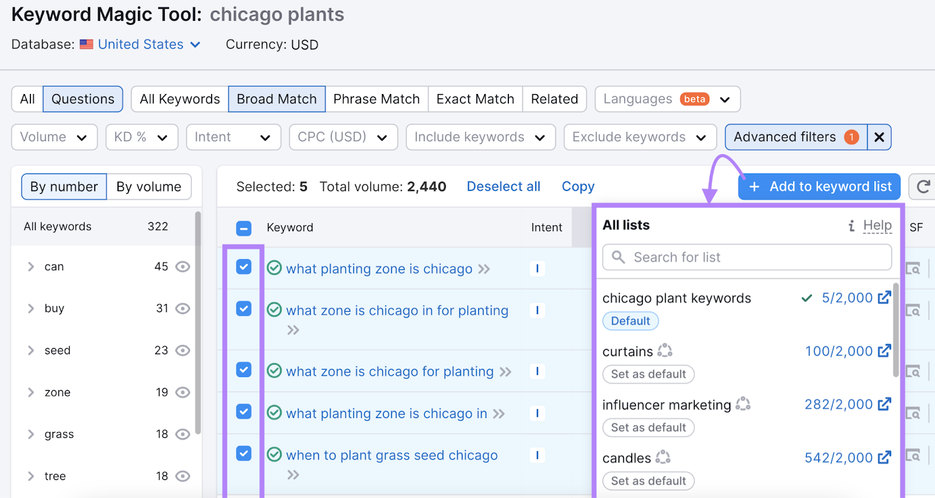Open chicago plant keywords list external link icon

(x=884, y=297)
